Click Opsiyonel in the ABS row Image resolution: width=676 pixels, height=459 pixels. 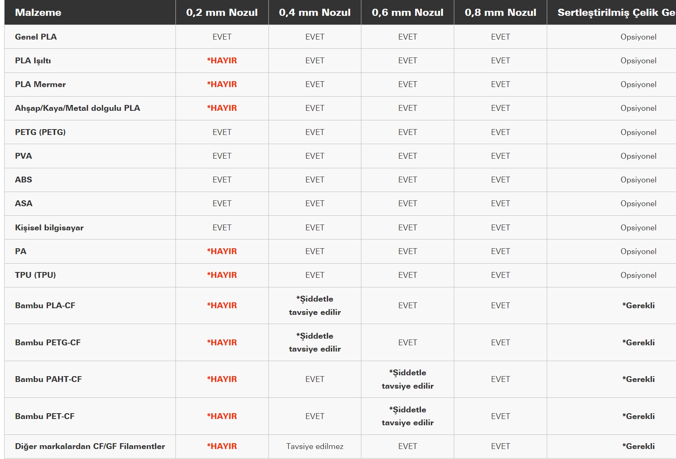tap(638, 180)
